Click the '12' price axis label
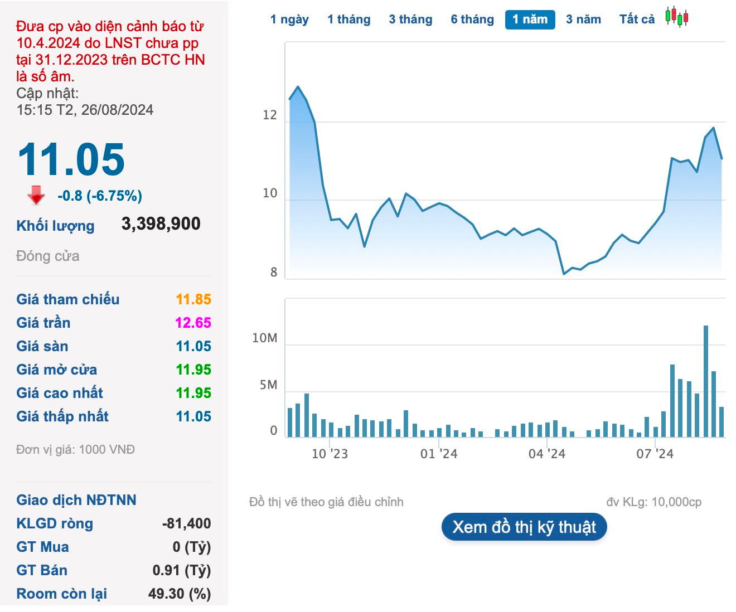The image size is (736, 612). 270,115
